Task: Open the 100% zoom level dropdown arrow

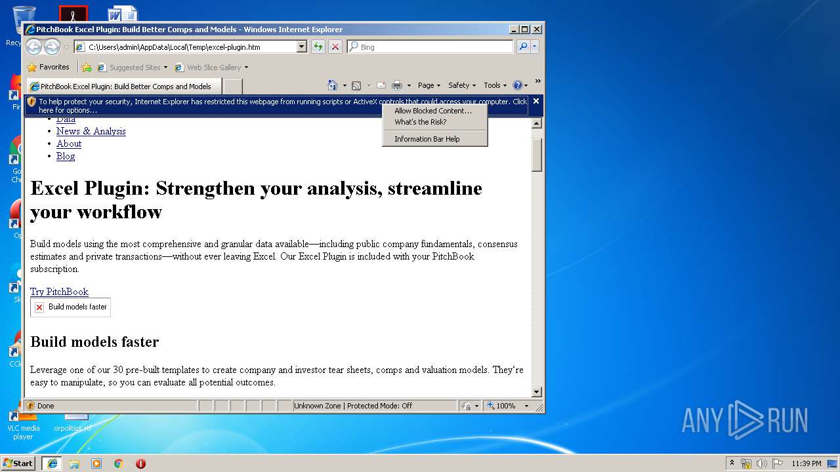Action: pyautogui.click(x=526, y=406)
